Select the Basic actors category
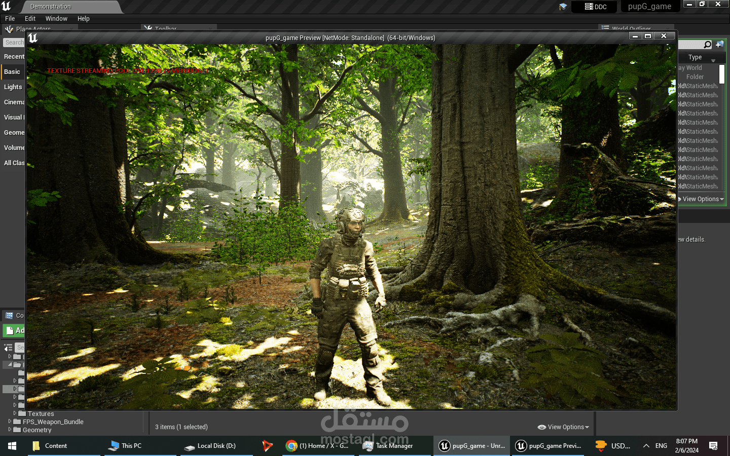This screenshot has height=456, width=730. click(x=13, y=72)
